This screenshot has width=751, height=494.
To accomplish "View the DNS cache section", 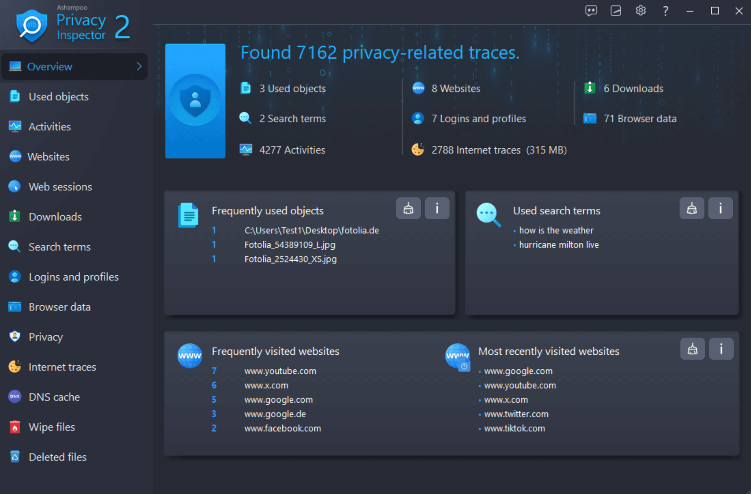I will point(54,397).
